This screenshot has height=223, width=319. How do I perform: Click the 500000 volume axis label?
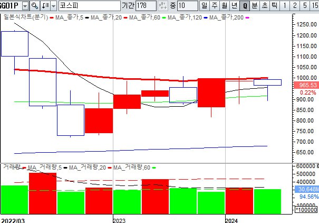tap(306, 174)
